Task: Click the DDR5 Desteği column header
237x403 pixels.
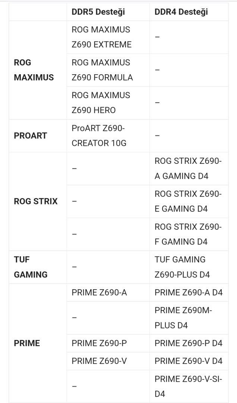Action: (98, 12)
